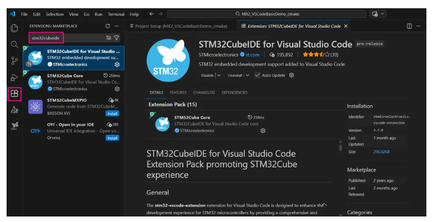The image size is (433, 222).
Task: Click the 195,892 install count
Action: click(281, 55)
